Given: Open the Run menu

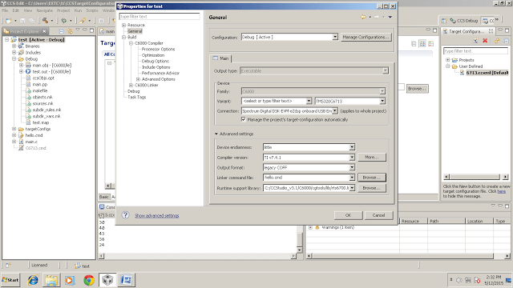Looking at the screenshot, I should 78,10.
